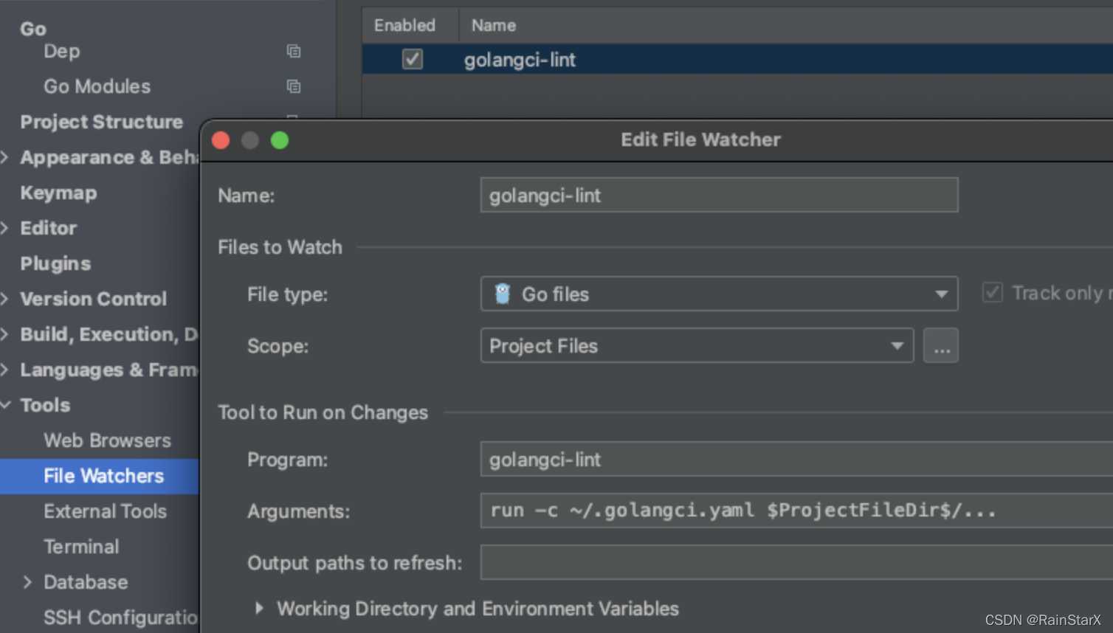The image size is (1113, 633).
Task: Open the scope editor ellipsis button
Action: coord(941,346)
